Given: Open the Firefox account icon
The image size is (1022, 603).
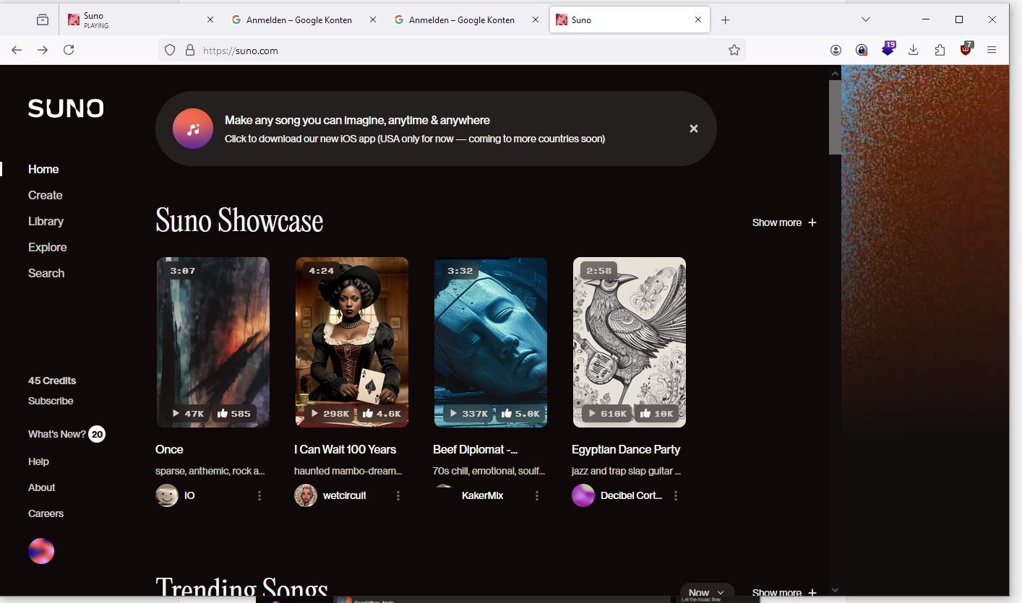Looking at the screenshot, I should 836,50.
